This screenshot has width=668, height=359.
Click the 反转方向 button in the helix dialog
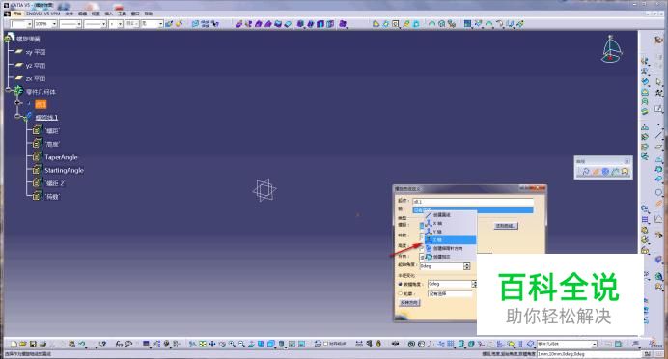409,303
